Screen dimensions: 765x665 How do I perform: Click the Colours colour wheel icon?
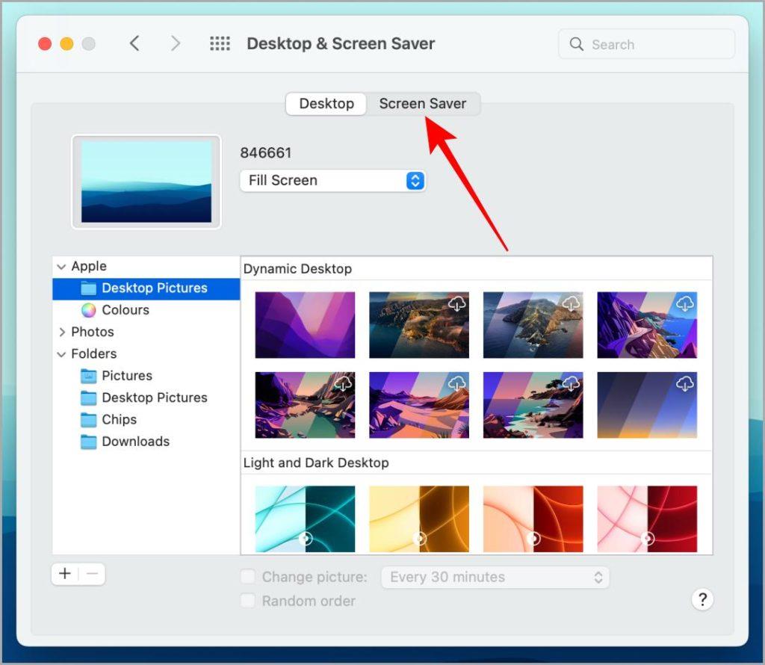pos(88,310)
